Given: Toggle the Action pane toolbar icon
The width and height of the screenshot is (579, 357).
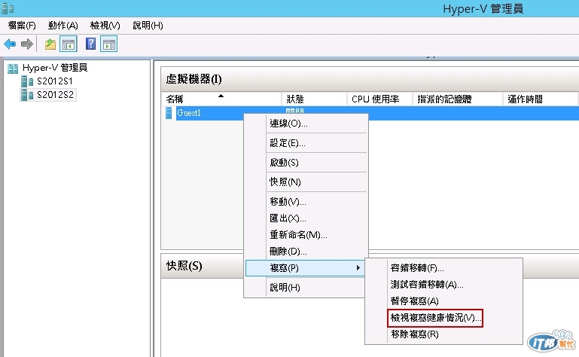Looking at the screenshot, I should (x=109, y=44).
